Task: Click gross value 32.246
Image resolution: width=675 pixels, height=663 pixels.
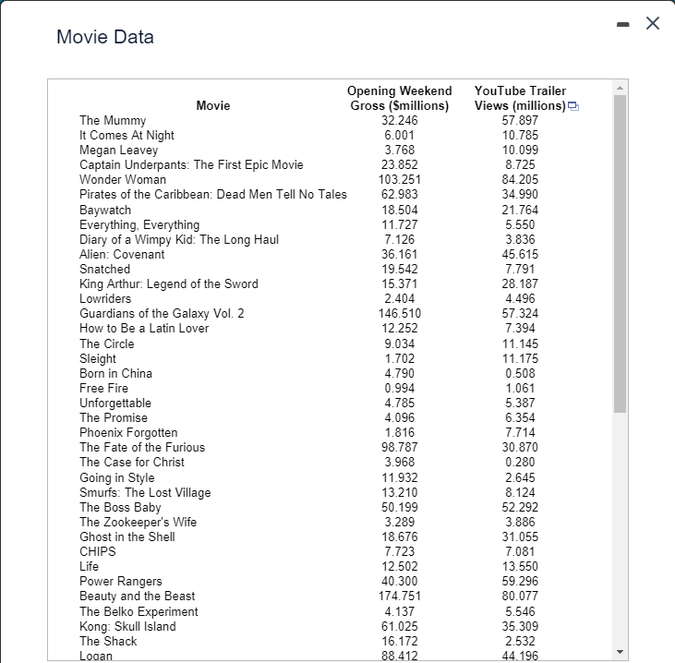Action: [x=400, y=121]
